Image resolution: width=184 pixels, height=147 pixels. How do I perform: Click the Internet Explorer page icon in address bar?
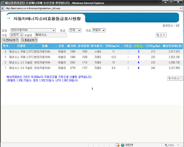3,8
